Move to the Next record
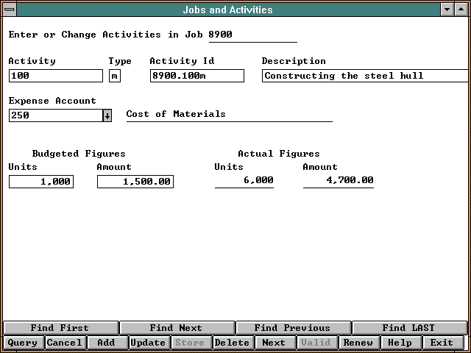Viewport: 471px width, 353px height. pos(274,343)
